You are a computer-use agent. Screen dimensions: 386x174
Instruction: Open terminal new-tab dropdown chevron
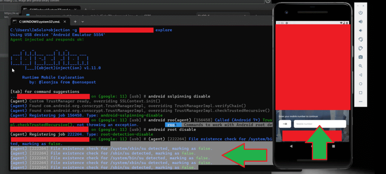pos(83,21)
